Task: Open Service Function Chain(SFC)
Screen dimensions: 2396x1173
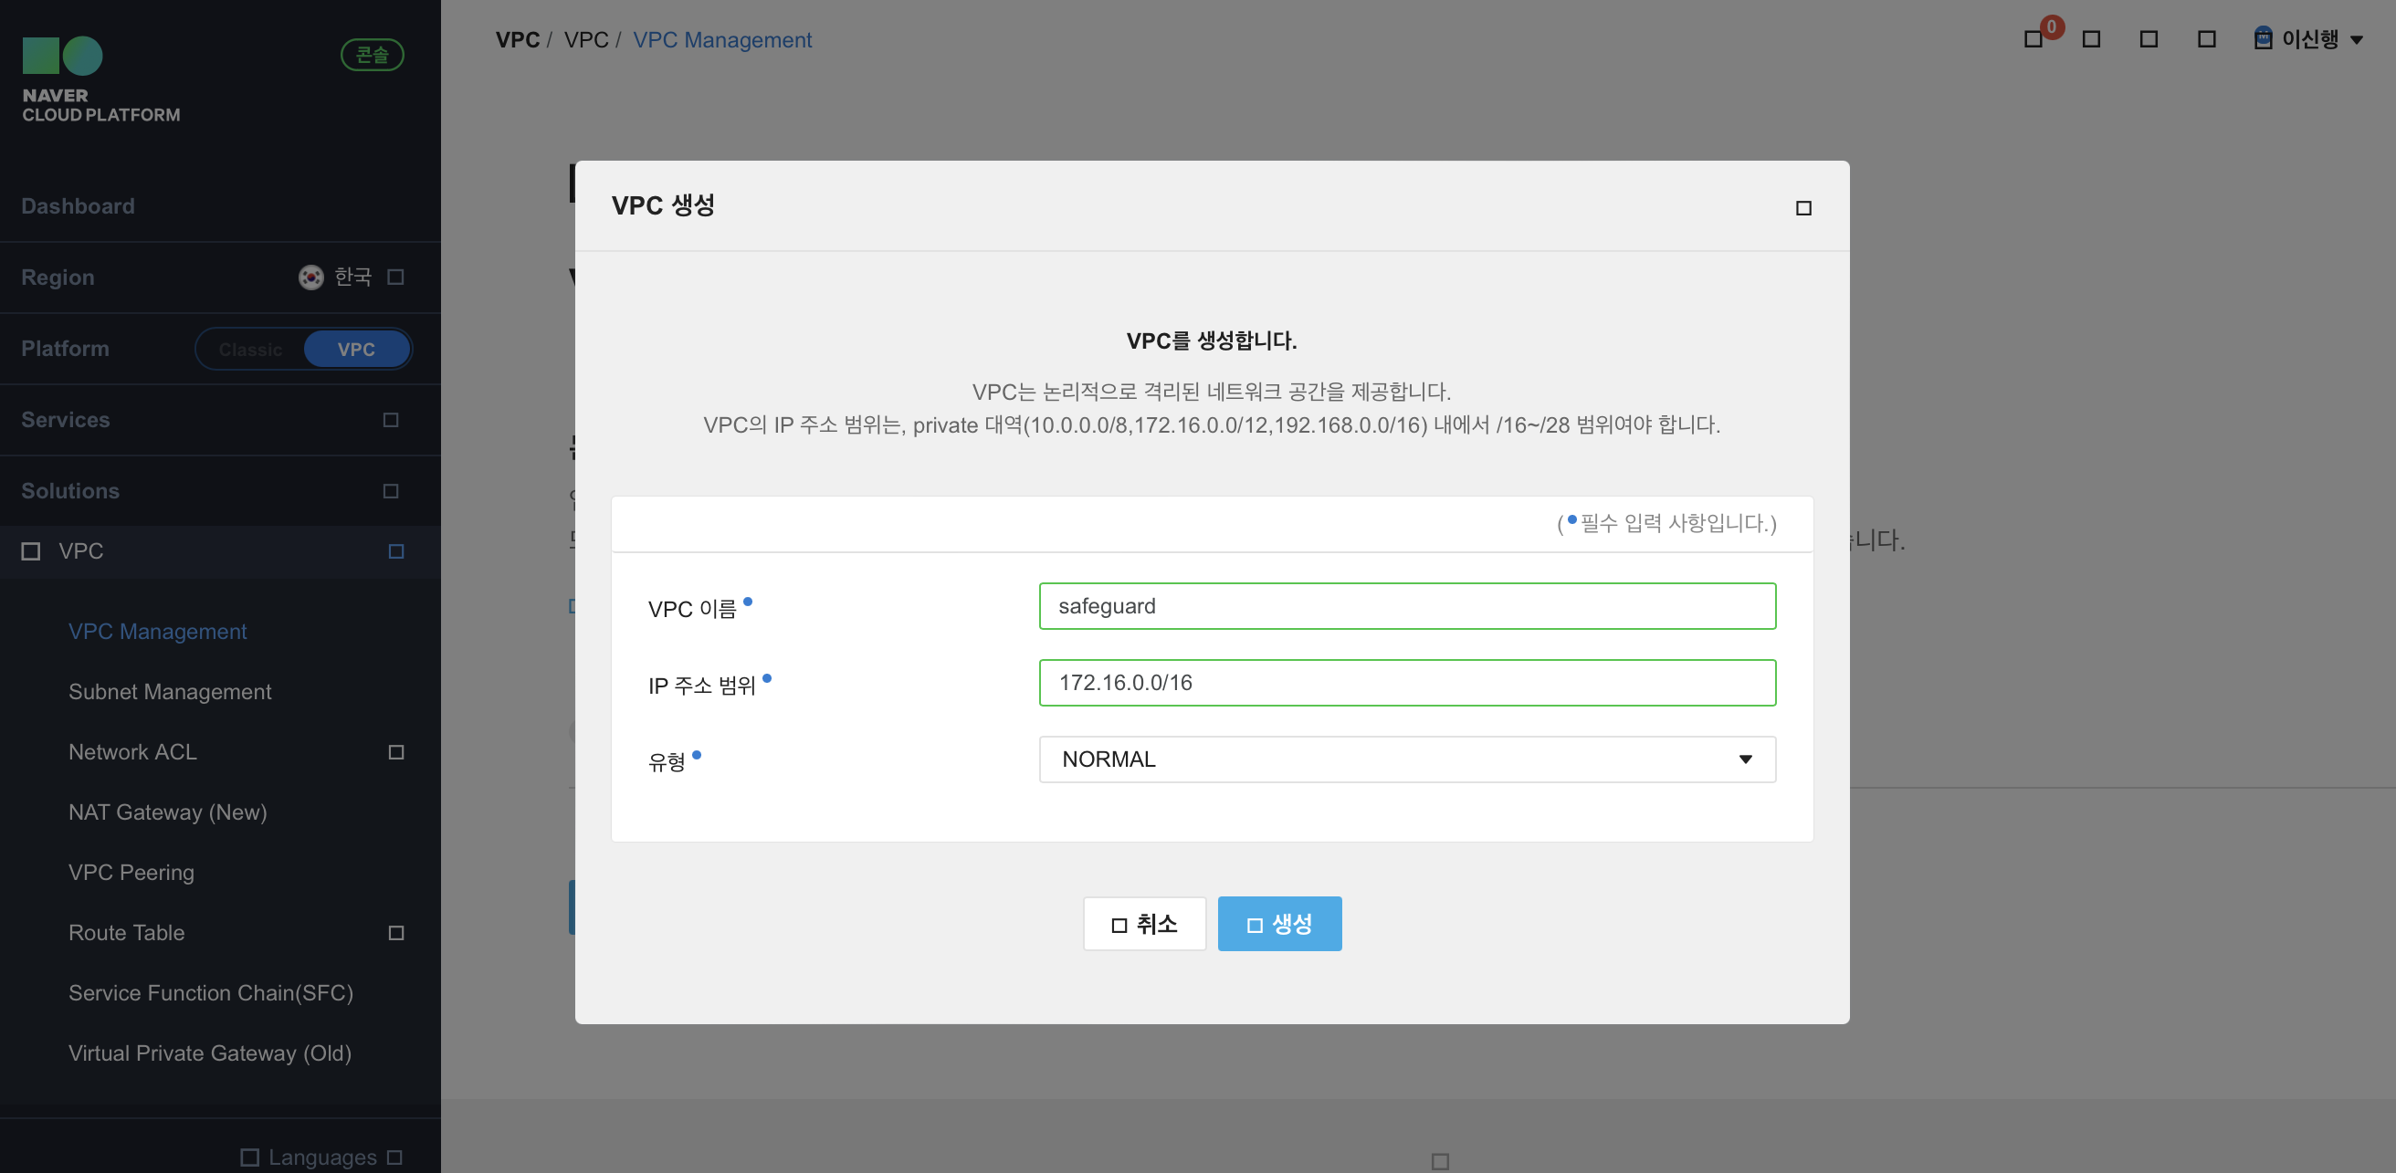Action: click(211, 993)
